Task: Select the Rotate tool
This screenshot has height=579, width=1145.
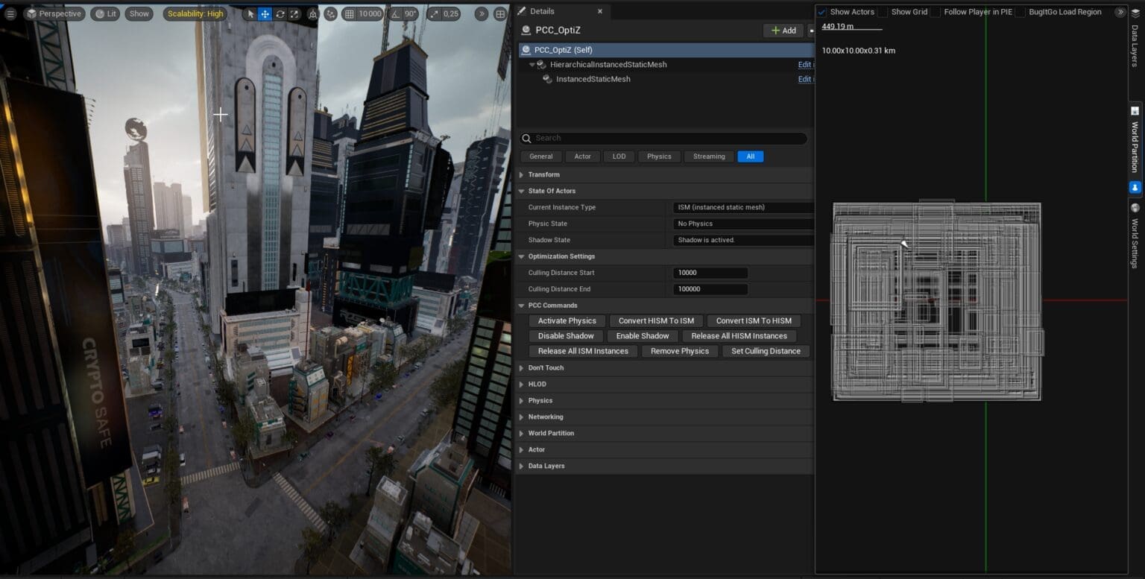Action: click(280, 13)
